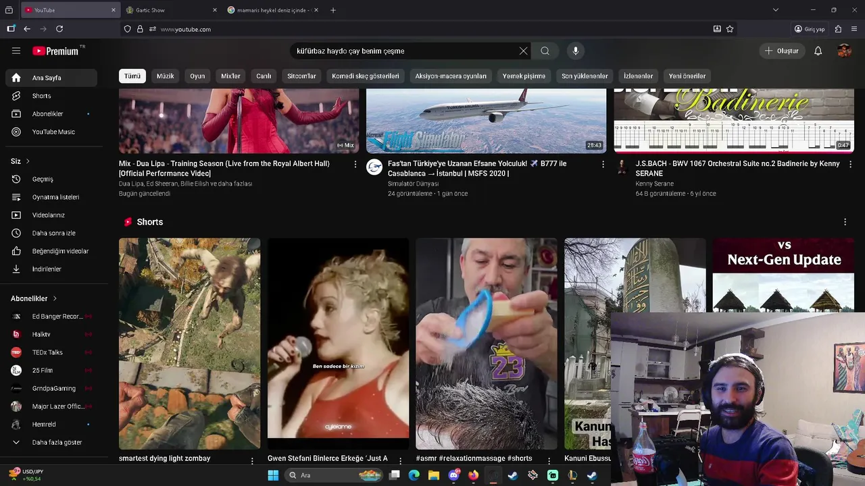865x486 pixels.
Task: Click the Oluştur create button
Action: point(781,51)
